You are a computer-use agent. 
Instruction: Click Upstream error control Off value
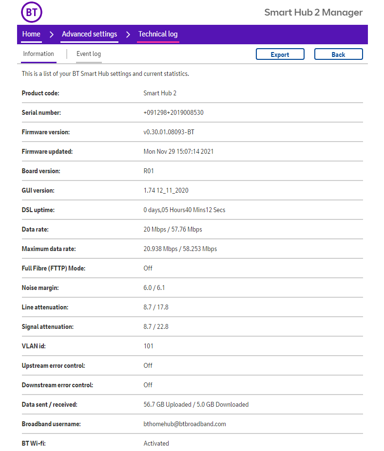coord(148,365)
